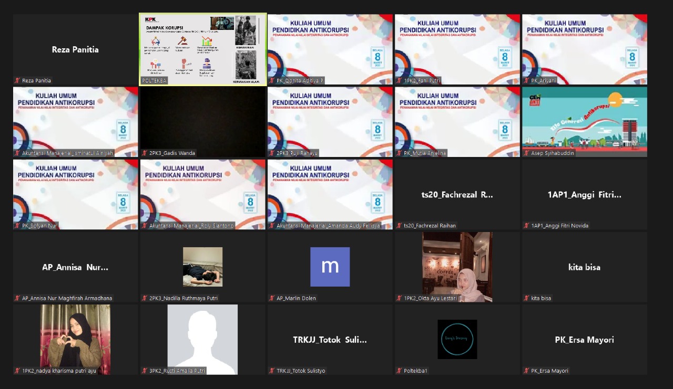The image size is (673, 389).
Task: Click the muted mic icon beside Reza Panitia
Action: coord(17,81)
